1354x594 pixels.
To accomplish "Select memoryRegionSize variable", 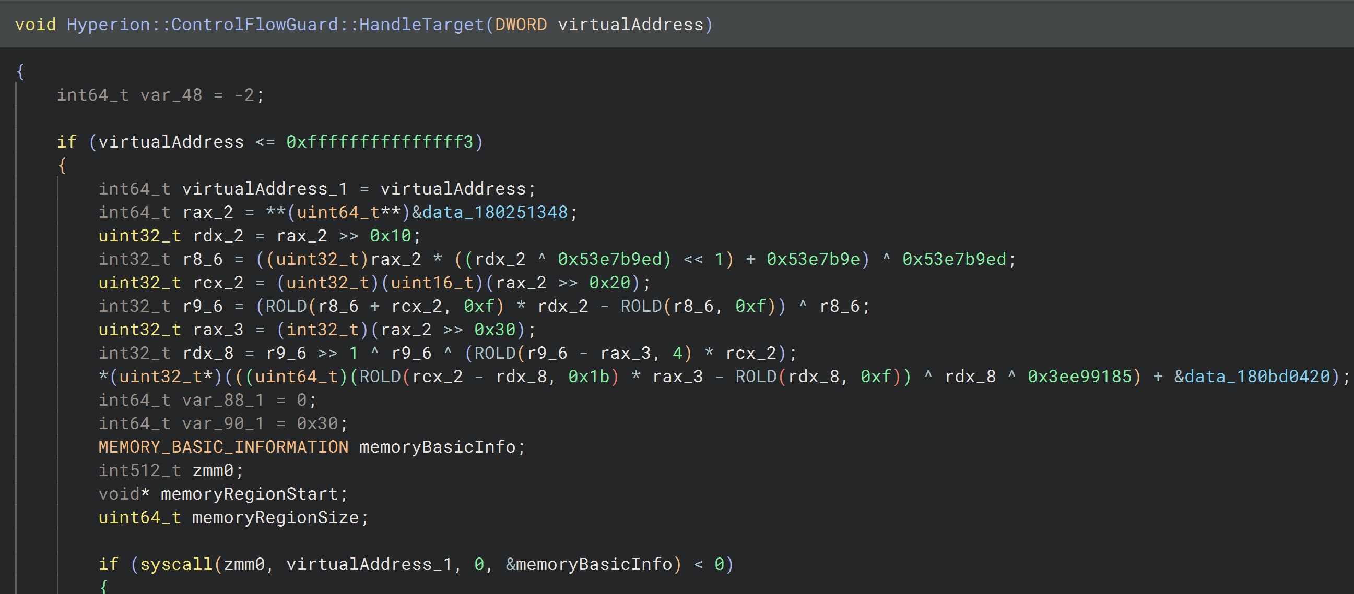I will tap(275, 517).
